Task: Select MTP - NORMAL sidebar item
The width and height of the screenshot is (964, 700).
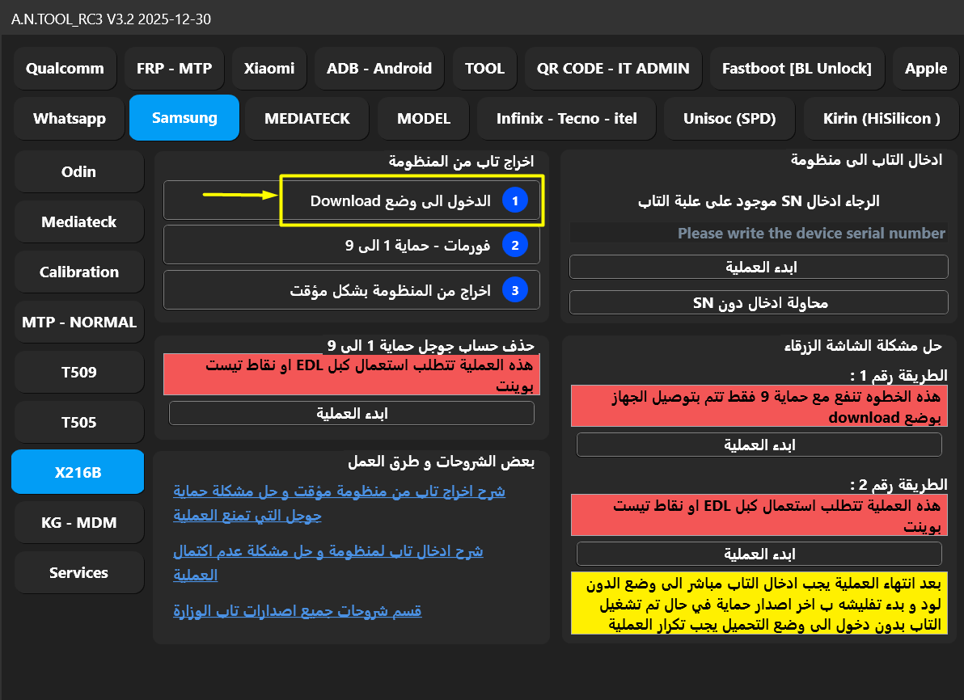Action: [78, 322]
